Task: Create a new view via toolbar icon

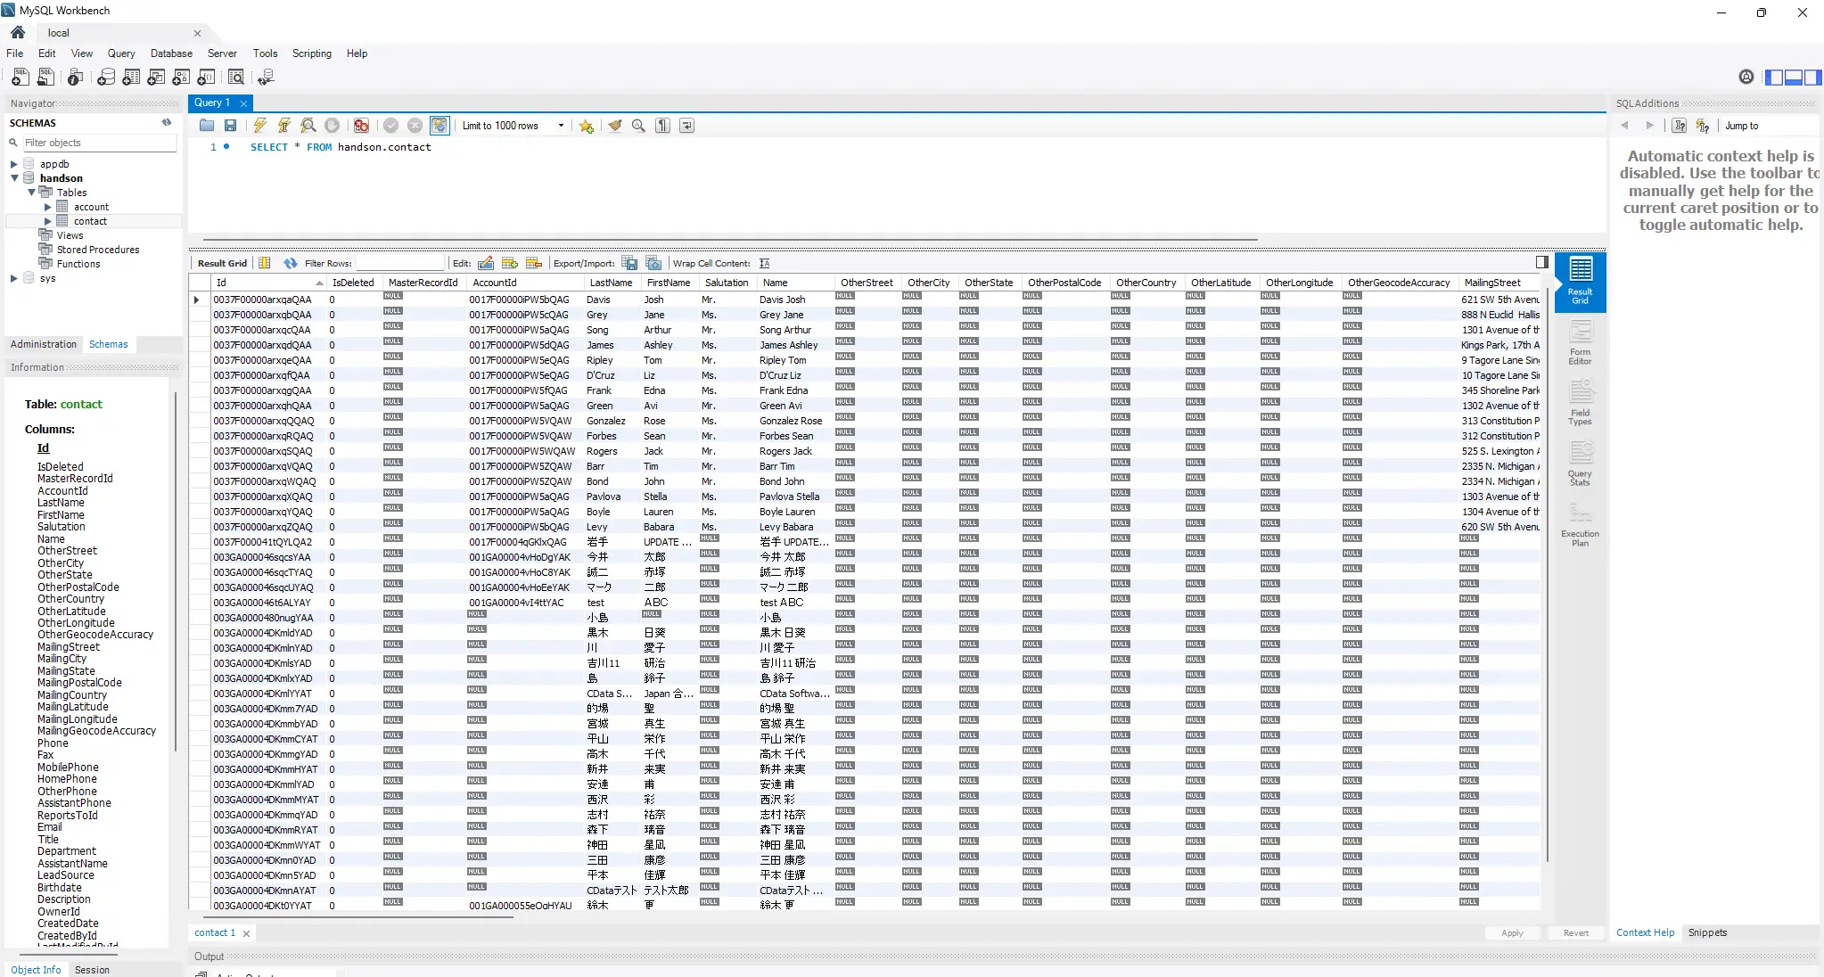Action: 156,78
